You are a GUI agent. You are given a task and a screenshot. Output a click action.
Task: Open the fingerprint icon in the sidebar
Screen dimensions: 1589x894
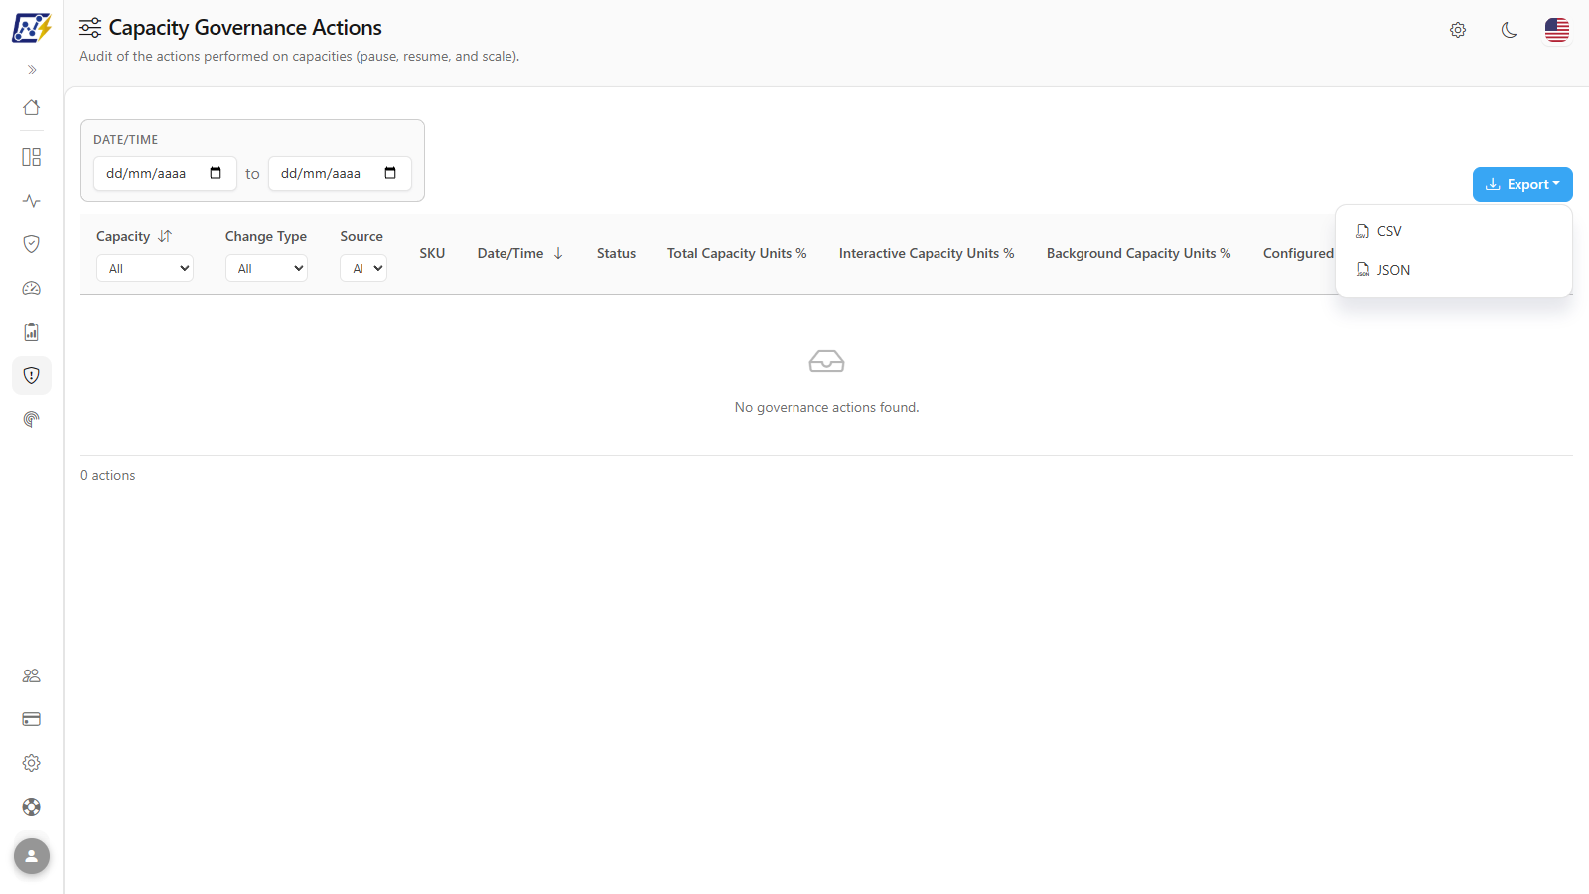pos(32,419)
